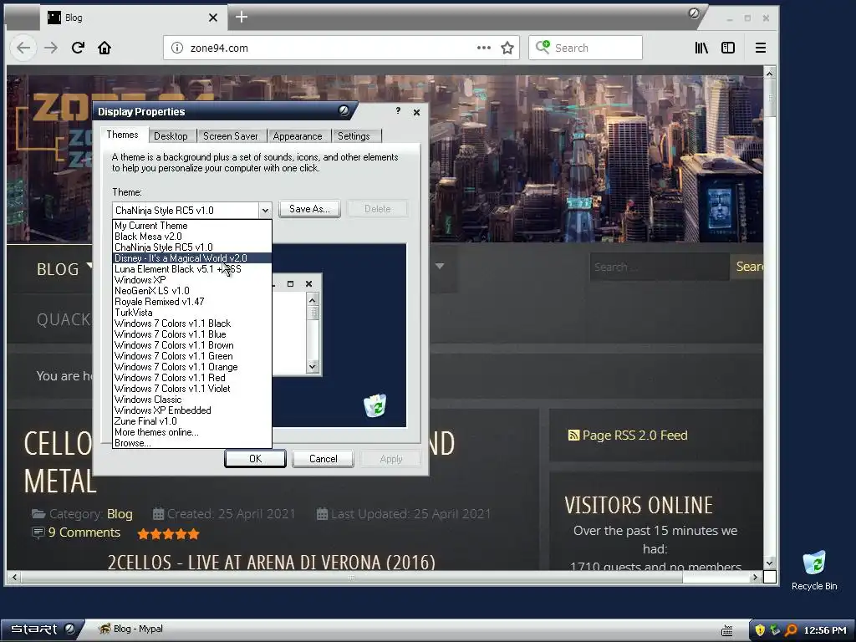Choose Windows 7 Colors v1.1 Red
The image size is (856, 642).
point(191,378)
